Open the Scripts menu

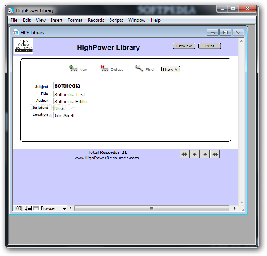tap(116, 20)
